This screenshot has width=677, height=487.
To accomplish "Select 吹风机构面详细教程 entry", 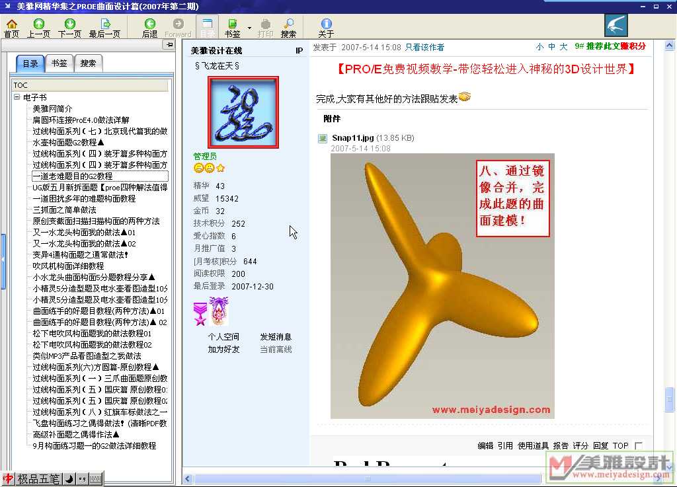I will 68,266.
